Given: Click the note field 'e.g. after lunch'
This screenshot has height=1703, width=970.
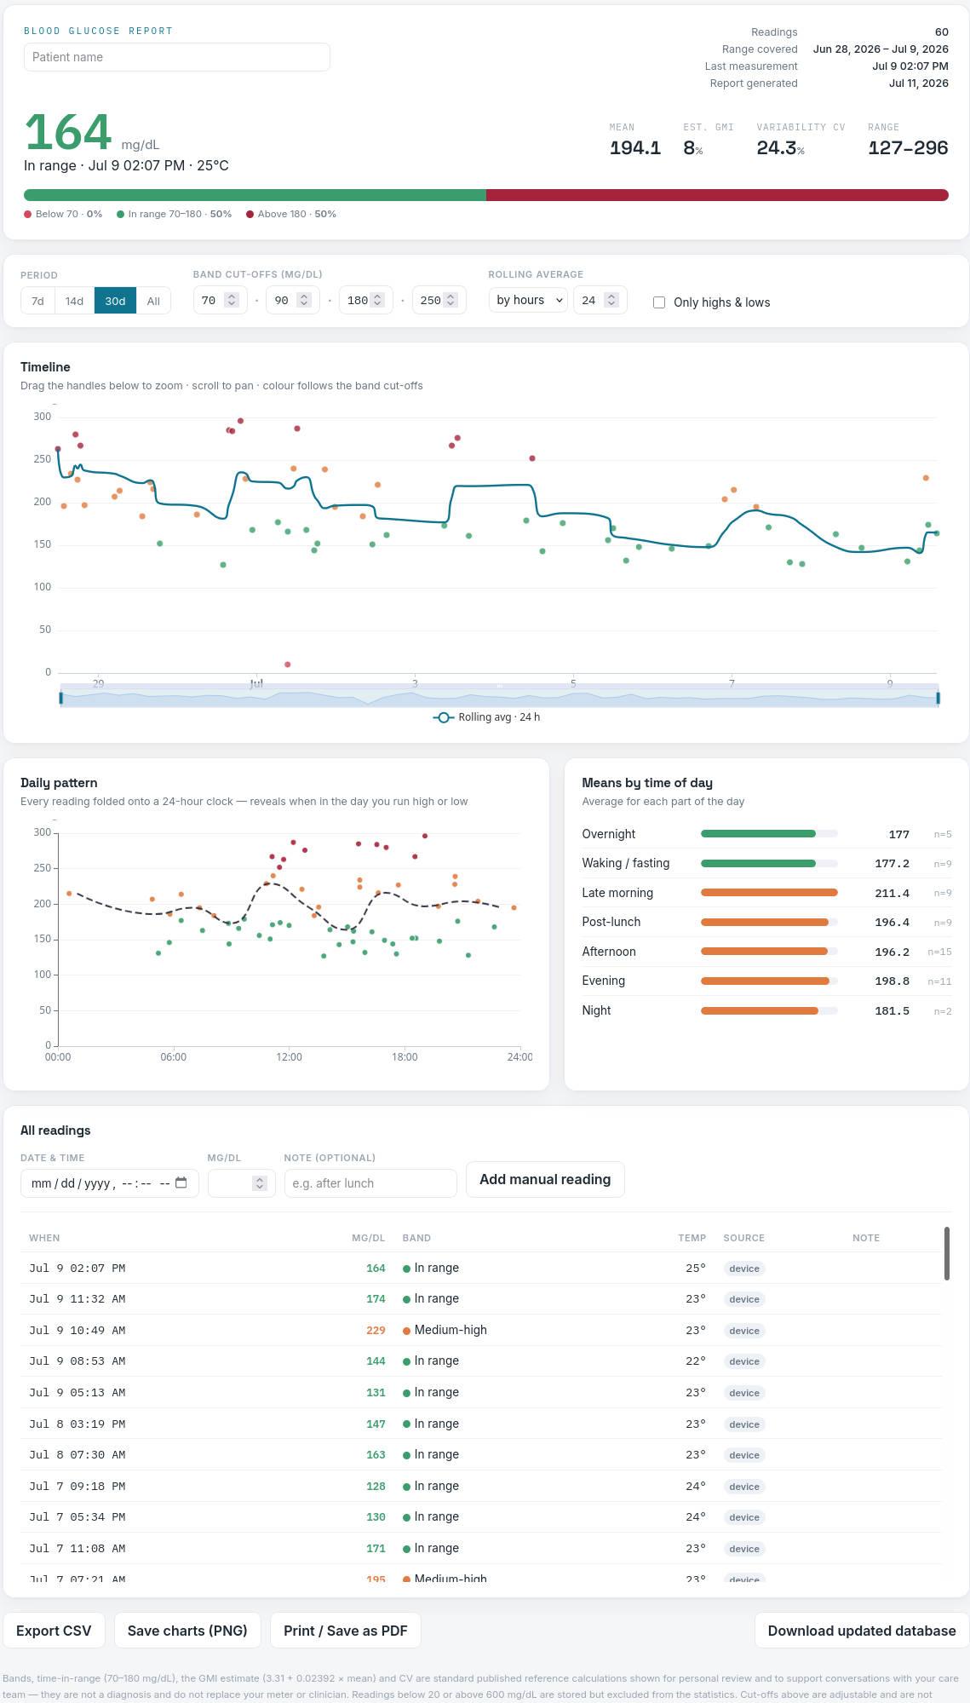Looking at the screenshot, I should tap(370, 1183).
